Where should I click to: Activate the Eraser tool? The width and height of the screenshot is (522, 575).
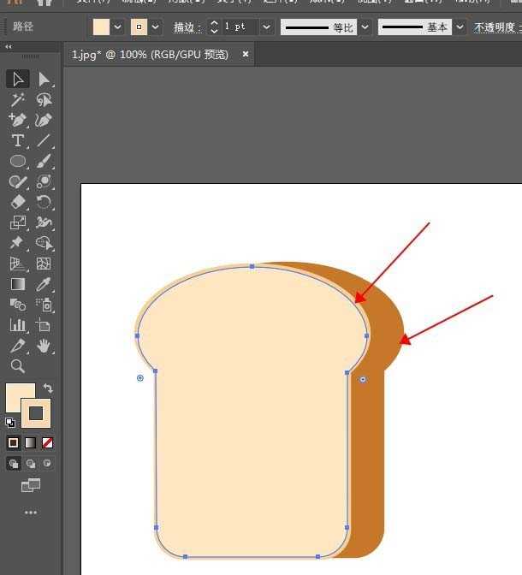(17, 202)
